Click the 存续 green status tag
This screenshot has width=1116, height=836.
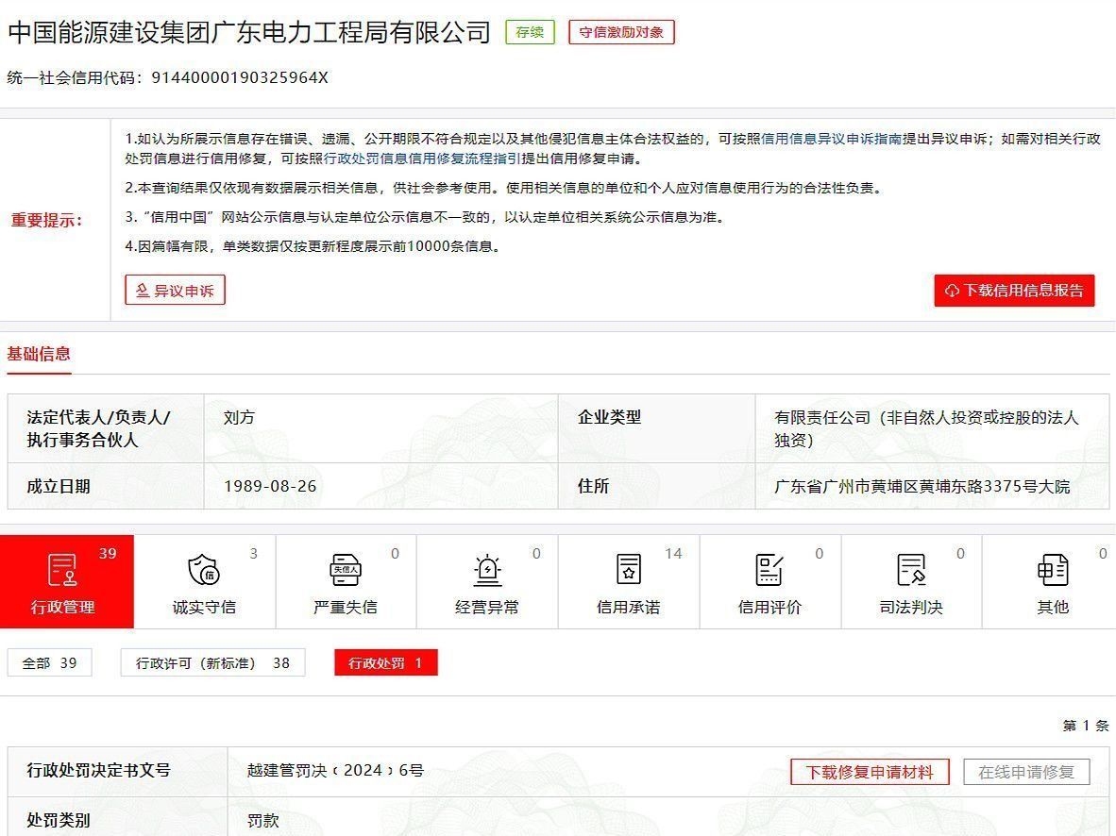pyautogui.click(x=530, y=32)
